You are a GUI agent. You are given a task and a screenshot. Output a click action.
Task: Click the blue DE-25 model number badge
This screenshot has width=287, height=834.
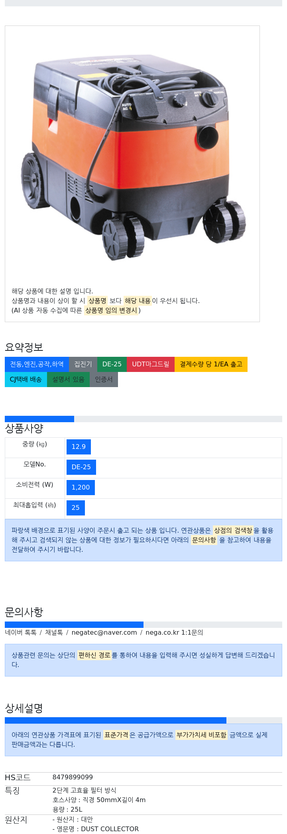(x=81, y=467)
